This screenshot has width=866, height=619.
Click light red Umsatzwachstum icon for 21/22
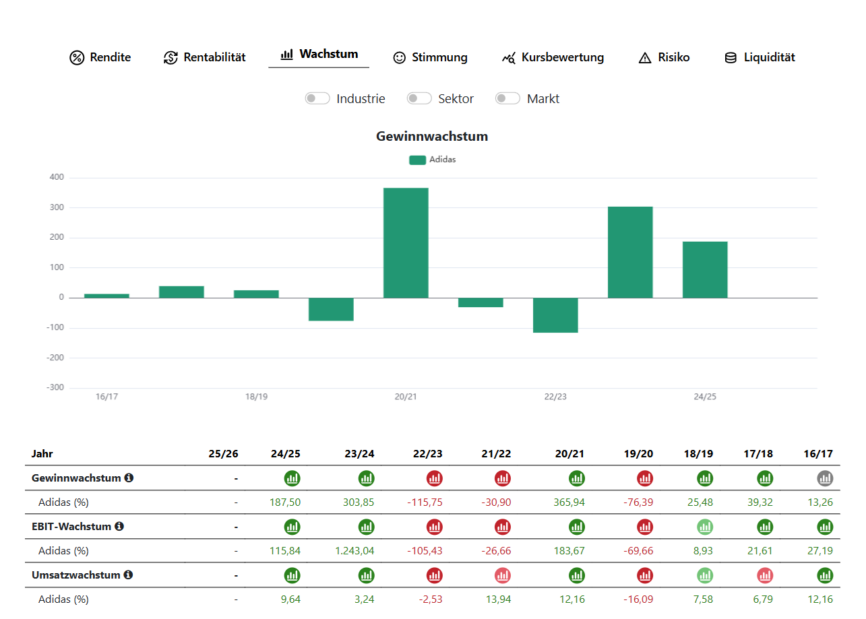pyautogui.click(x=503, y=575)
